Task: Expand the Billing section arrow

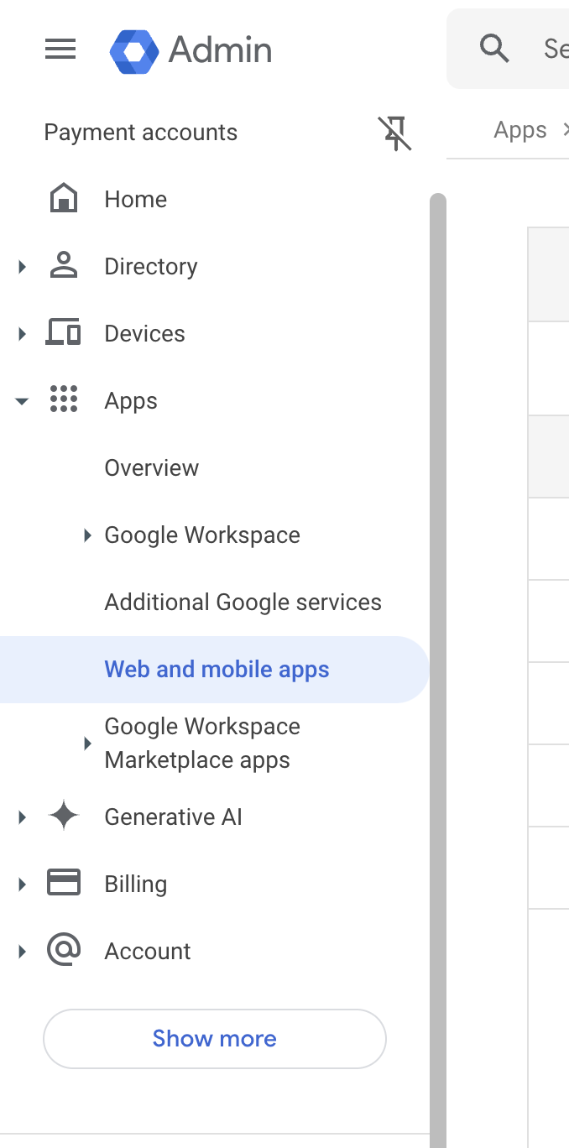Action: tap(22, 884)
